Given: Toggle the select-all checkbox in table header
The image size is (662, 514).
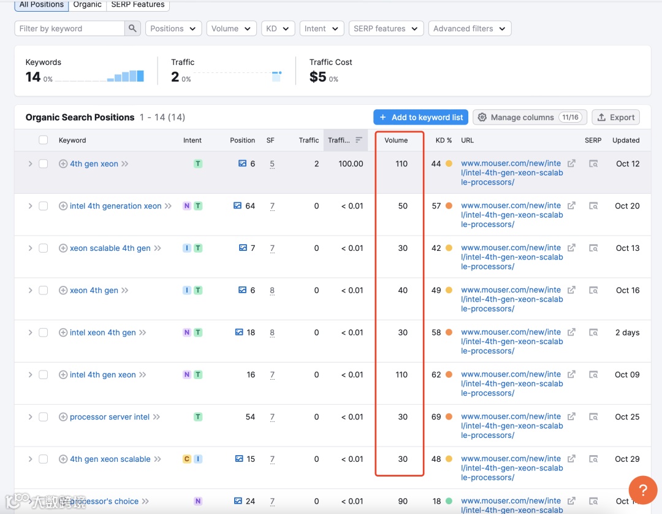Looking at the screenshot, I should (43, 140).
